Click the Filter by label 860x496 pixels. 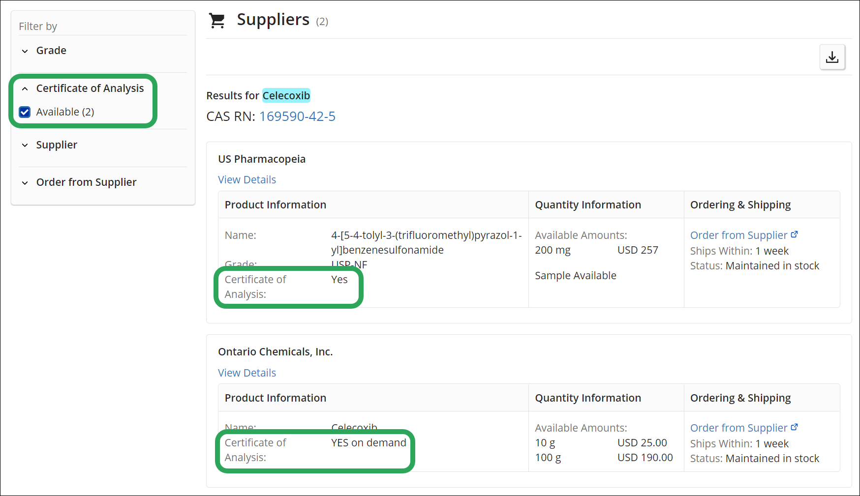[x=38, y=27]
